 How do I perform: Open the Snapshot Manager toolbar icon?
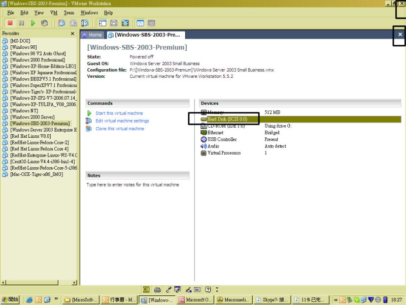click(x=85, y=23)
